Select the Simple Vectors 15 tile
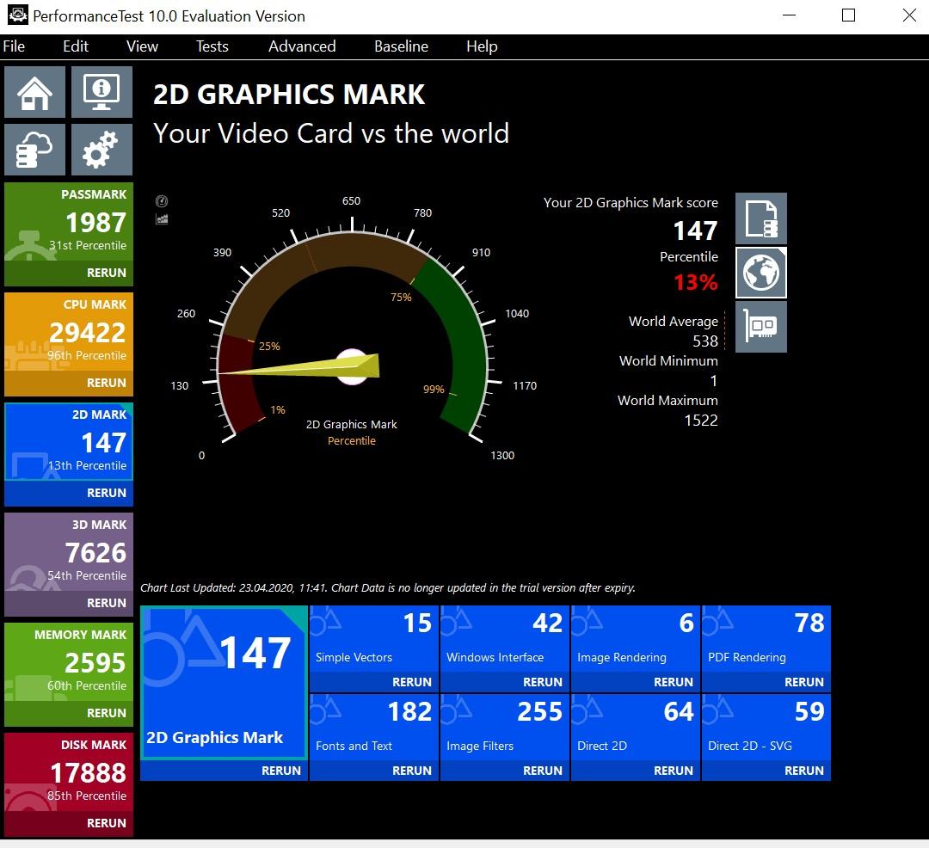Viewport: 929px width, 848px height. (x=374, y=639)
